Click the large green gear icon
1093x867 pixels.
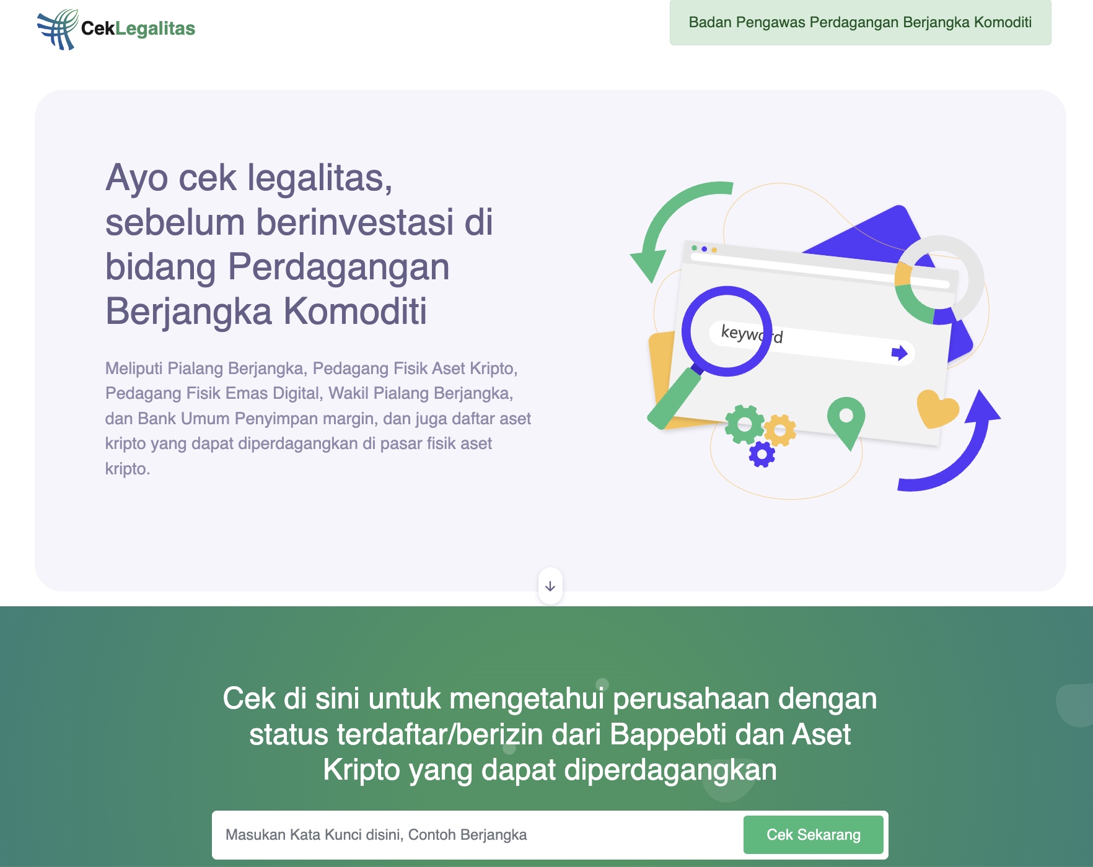746,425
